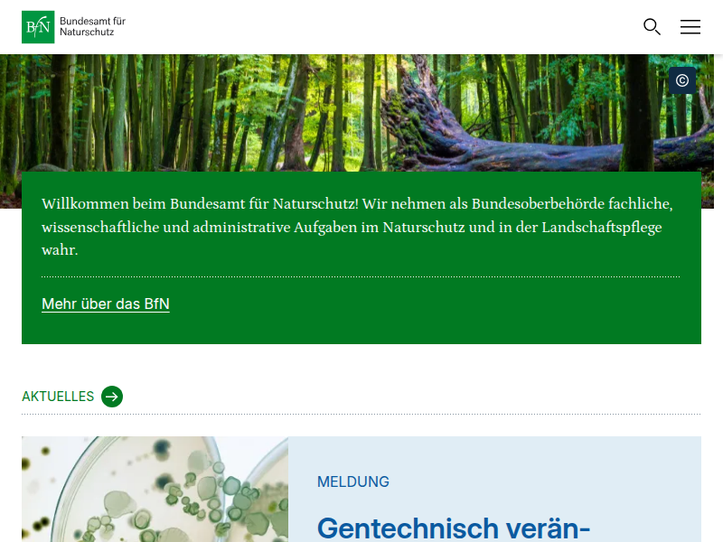Click the petri dish news thumbnail
723x542 pixels.
click(155, 489)
